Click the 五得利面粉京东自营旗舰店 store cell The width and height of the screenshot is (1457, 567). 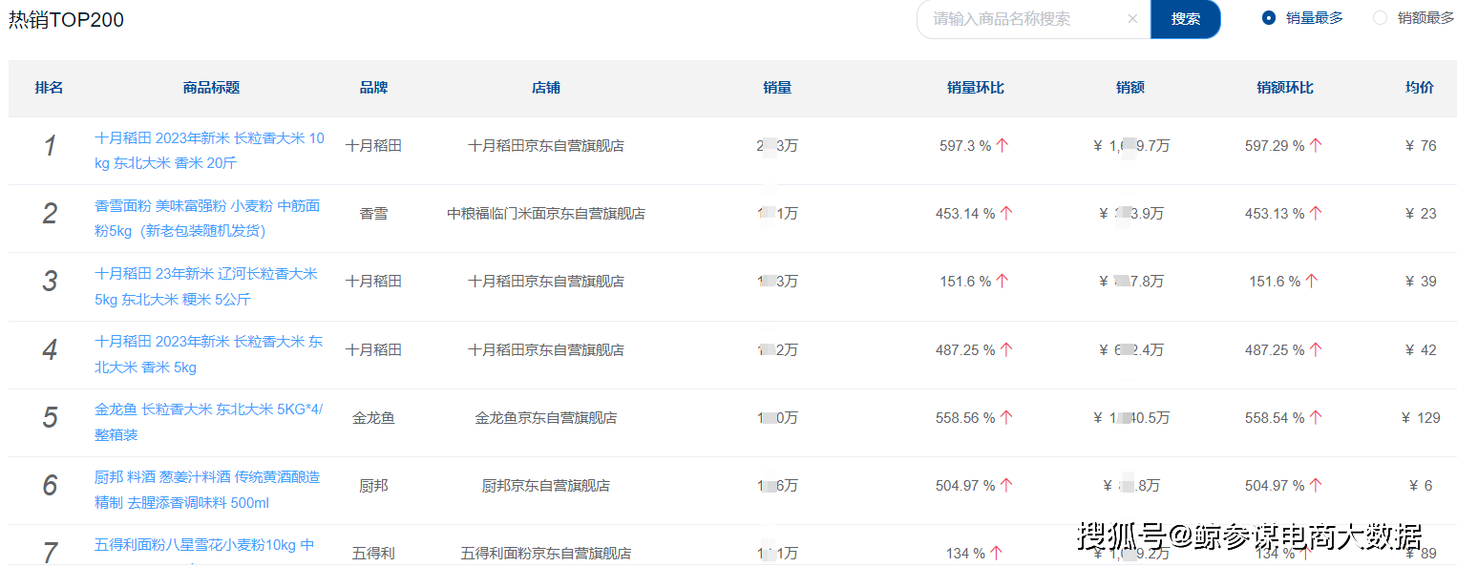pyautogui.click(x=546, y=553)
